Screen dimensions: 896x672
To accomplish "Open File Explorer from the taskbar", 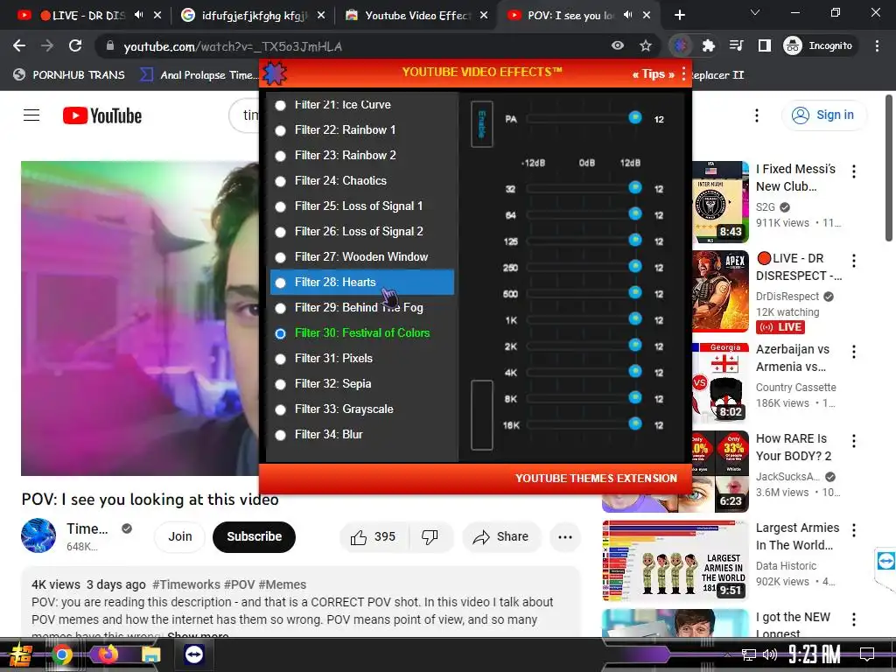I will (150, 654).
